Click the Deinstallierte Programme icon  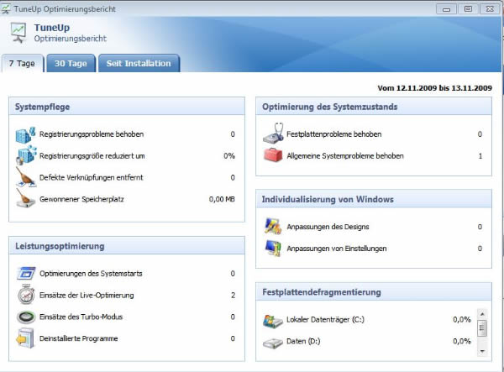[x=25, y=338]
